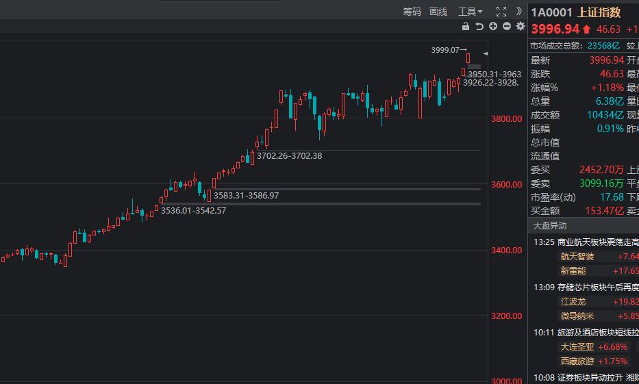Click 市场成交总额 value 23568亿
Image resolution: width=639 pixels, height=384 pixels.
[603, 46]
